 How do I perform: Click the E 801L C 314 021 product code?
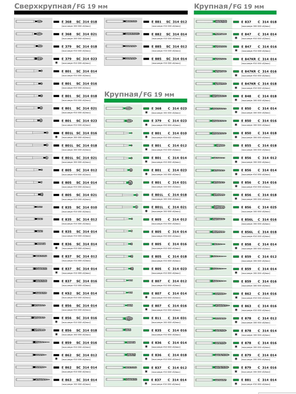tap(169, 207)
